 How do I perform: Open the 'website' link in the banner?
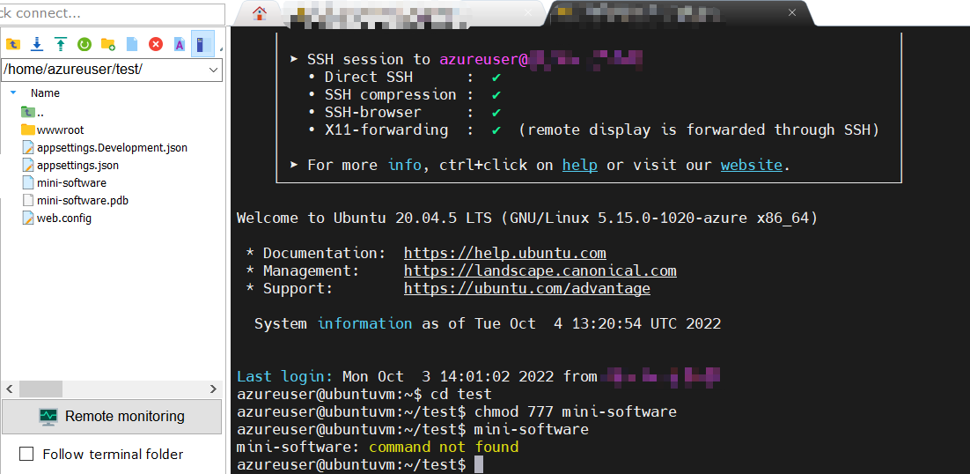click(751, 165)
